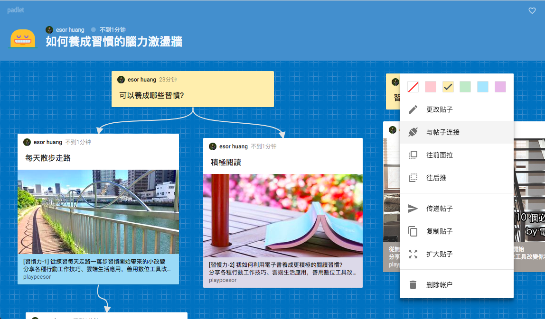Open the open book photo thumbnail

coord(283,216)
